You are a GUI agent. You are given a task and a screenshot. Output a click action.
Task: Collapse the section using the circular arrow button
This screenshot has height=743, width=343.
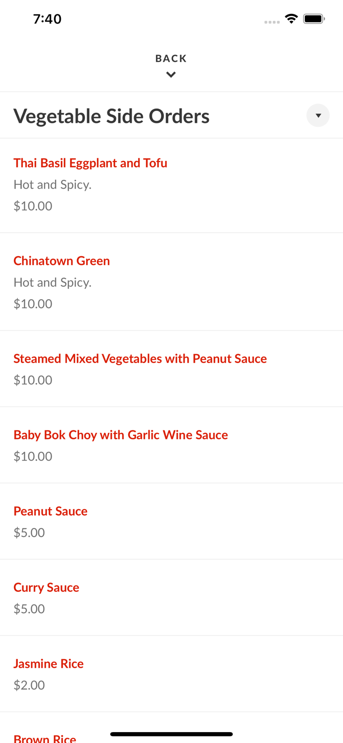pos(318,115)
